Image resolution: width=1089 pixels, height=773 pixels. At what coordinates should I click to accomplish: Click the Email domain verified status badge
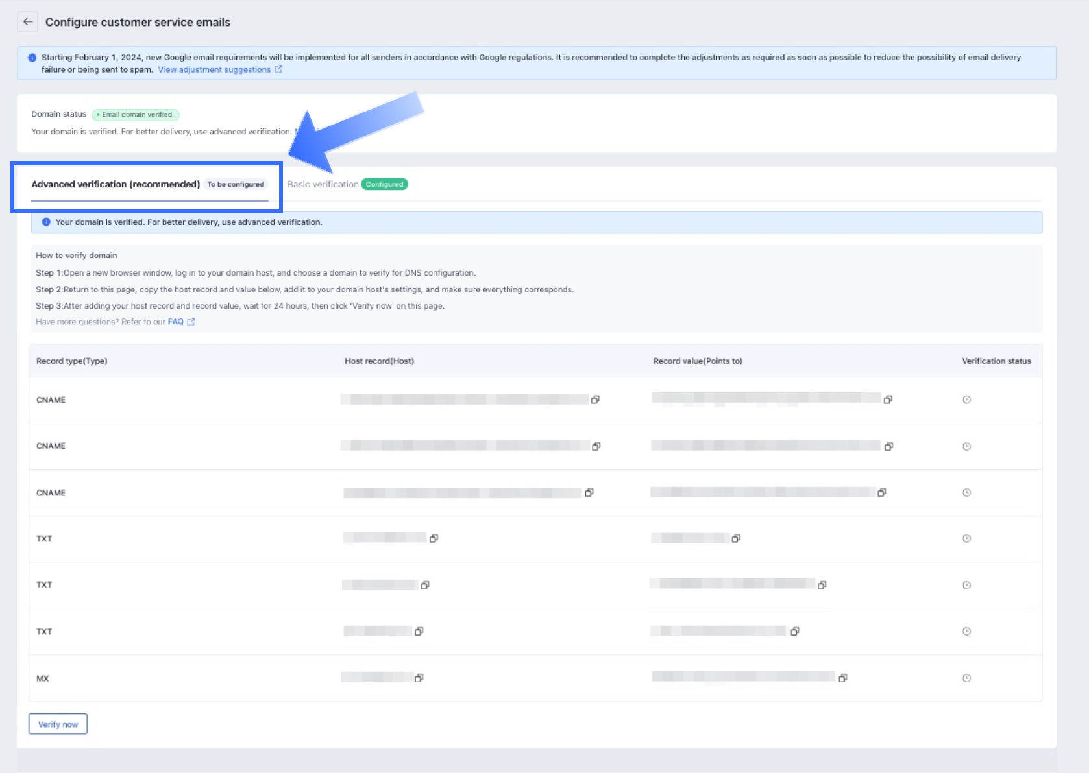click(x=136, y=115)
